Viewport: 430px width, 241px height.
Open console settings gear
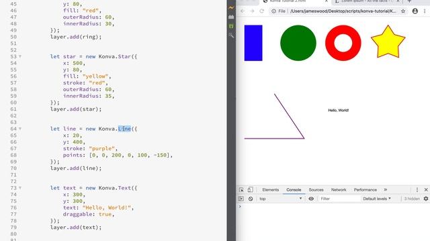pos(425,199)
